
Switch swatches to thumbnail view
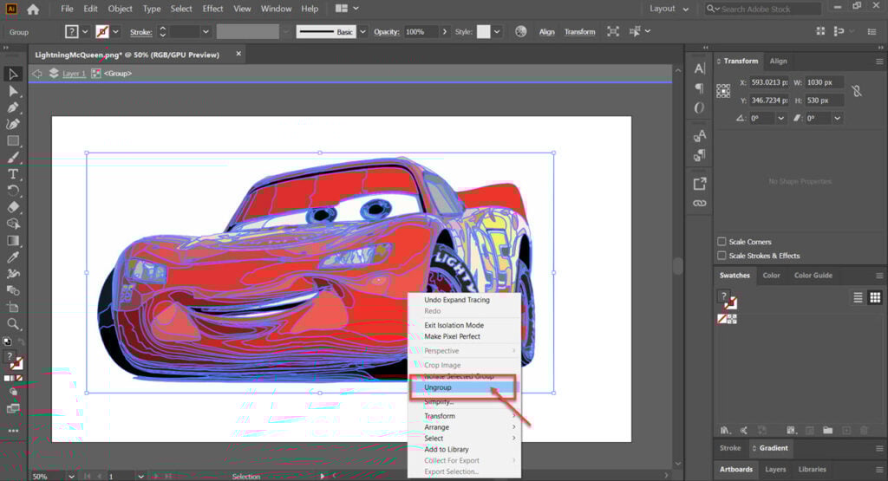pos(875,297)
